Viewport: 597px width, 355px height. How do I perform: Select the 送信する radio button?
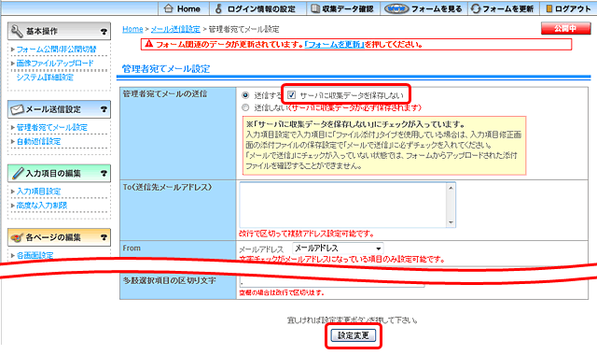[x=245, y=95]
